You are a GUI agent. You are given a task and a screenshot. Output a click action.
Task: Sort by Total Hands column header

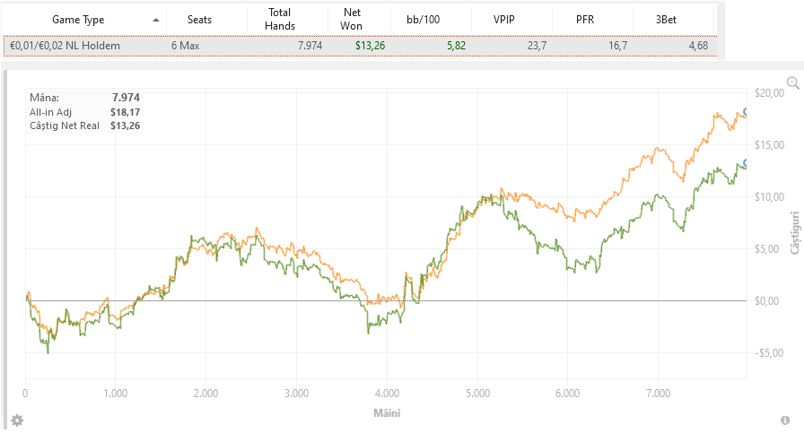[x=280, y=19]
